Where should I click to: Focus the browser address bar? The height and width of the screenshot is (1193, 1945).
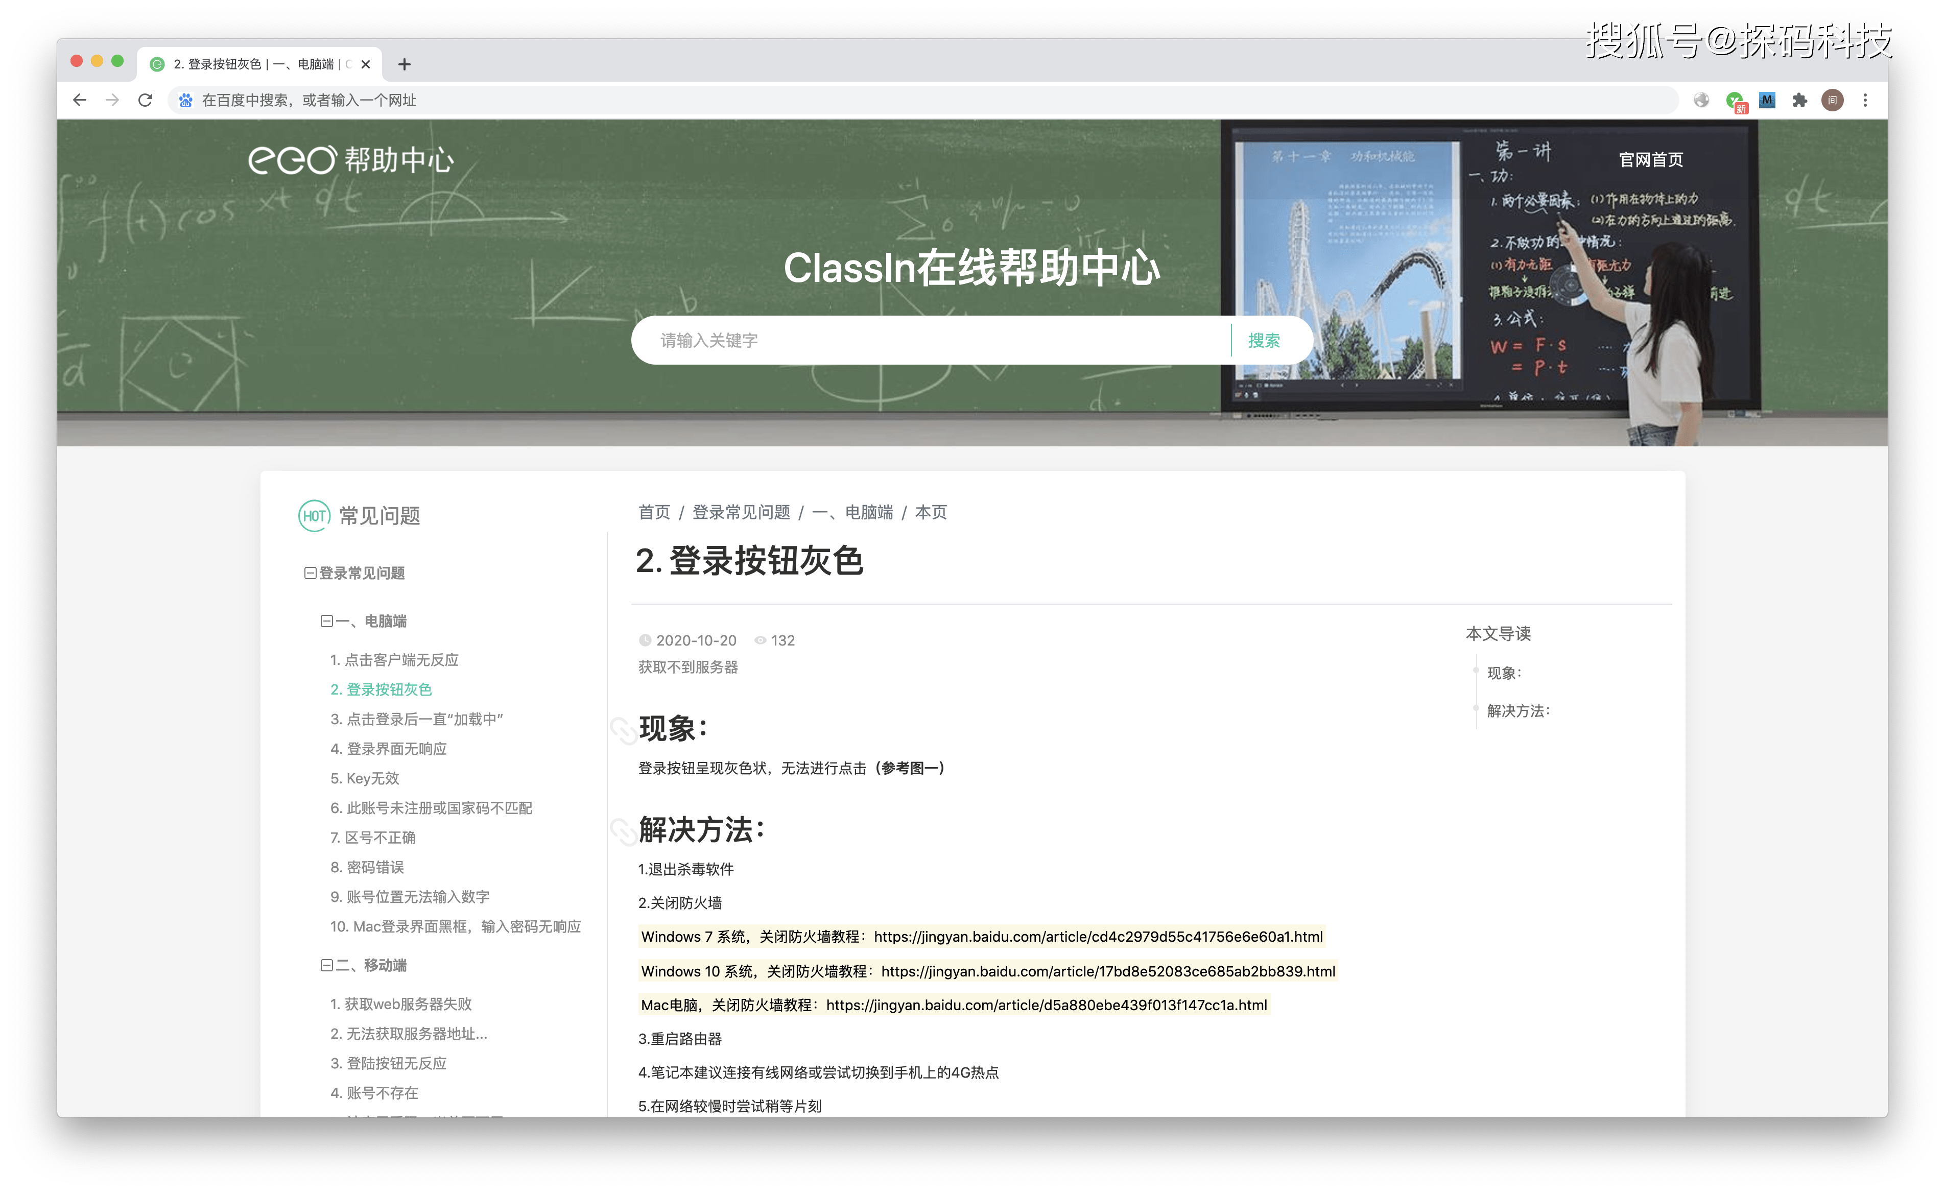coord(923,100)
